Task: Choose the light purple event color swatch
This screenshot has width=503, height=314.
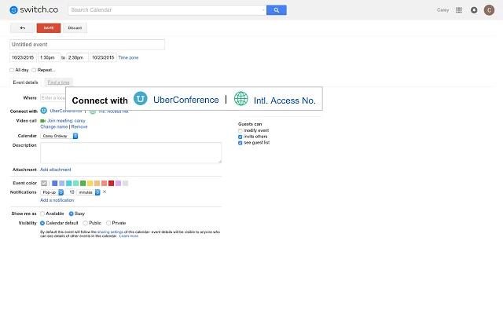Action: pyautogui.click(x=118, y=183)
